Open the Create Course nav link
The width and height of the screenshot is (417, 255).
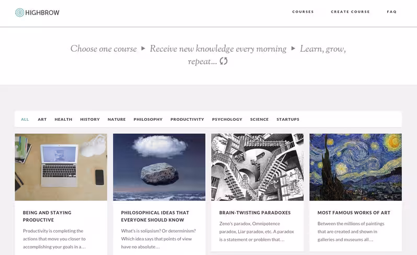tap(350, 11)
